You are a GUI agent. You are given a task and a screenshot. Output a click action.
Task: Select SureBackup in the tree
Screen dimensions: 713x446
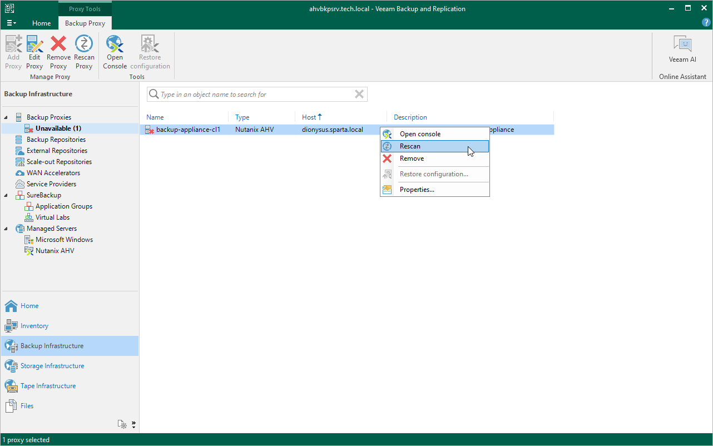[x=44, y=195]
